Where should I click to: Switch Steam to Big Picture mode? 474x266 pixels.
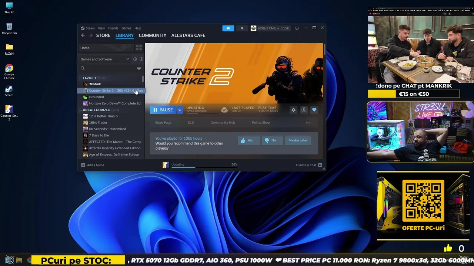297,28
